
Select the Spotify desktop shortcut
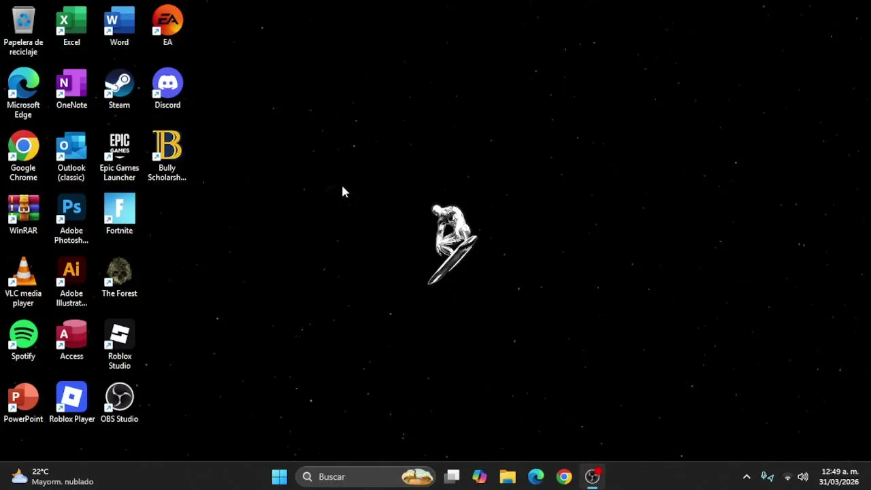tap(23, 340)
